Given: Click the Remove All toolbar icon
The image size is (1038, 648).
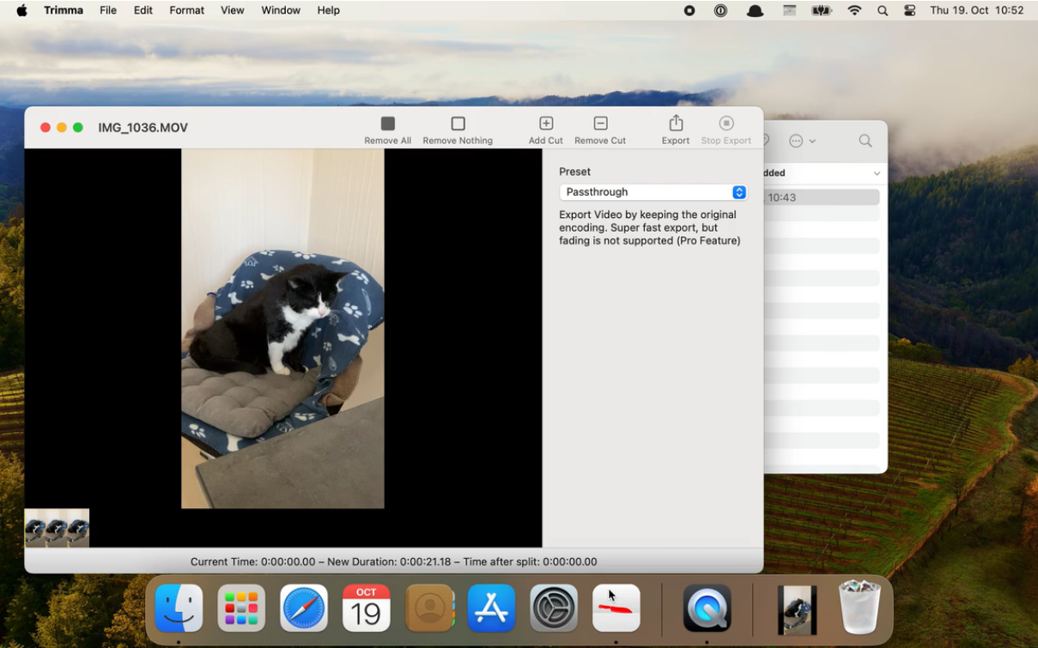Looking at the screenshot, I should point(388,124).
